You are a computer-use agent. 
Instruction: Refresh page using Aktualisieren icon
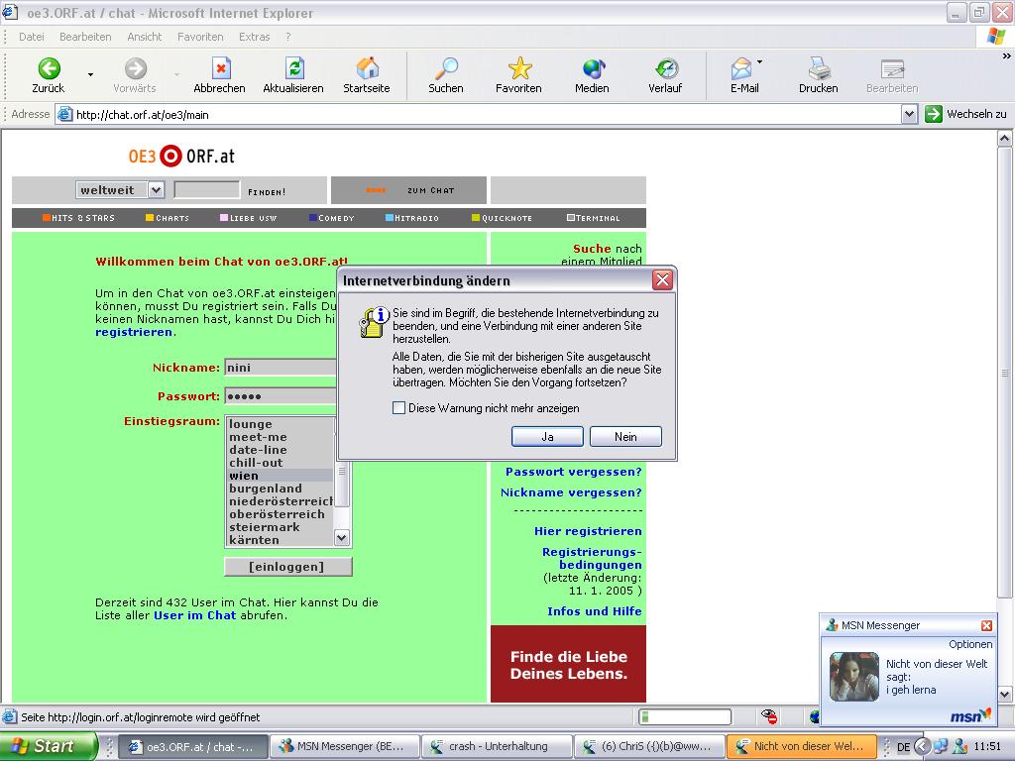point(293,75)
